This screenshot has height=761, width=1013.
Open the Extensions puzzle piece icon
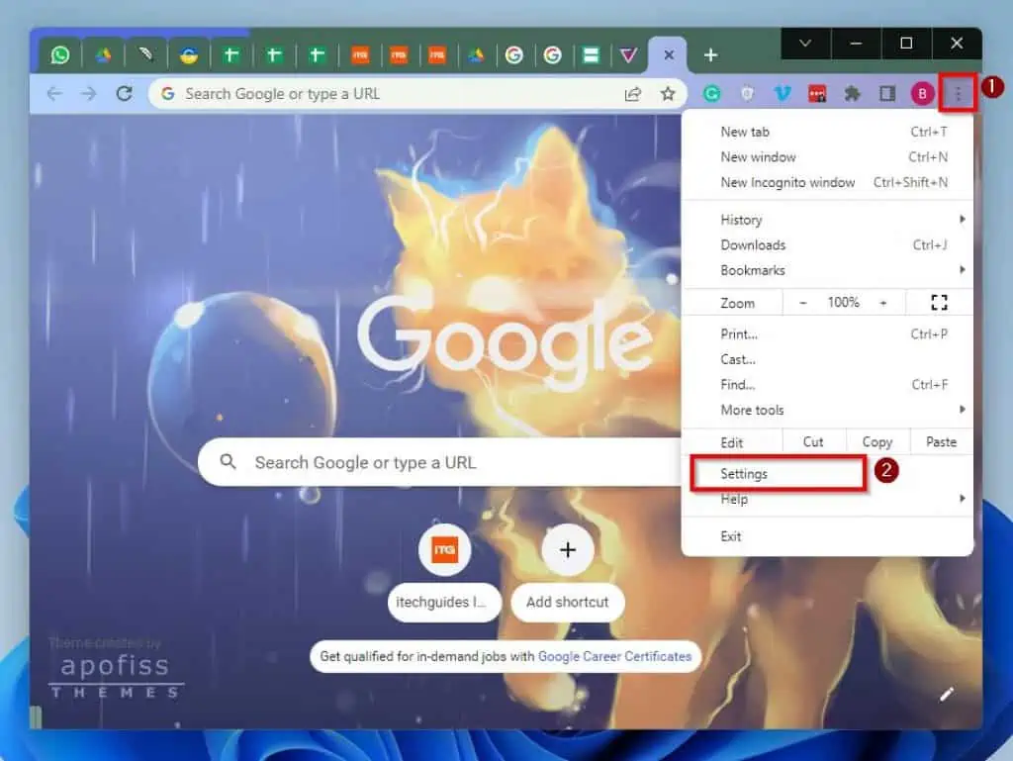[852, 93]
